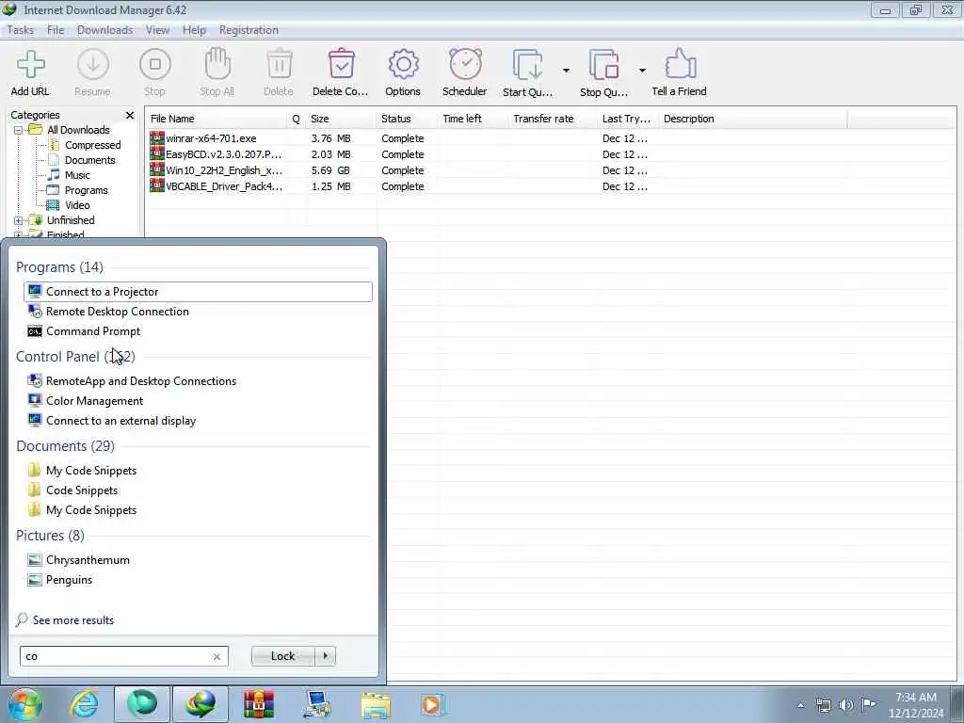The height and width of the screenshot is (723, 964).
Task: Open Connect to an external display
Action: coord(198,421)
